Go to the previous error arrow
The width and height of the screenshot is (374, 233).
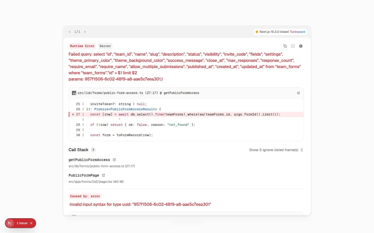70,32
